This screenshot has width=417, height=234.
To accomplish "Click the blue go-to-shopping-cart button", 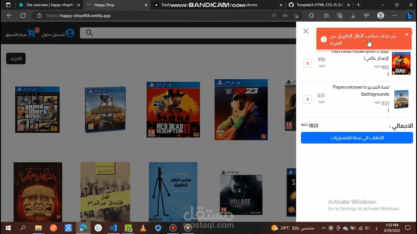I will point(357,138).
